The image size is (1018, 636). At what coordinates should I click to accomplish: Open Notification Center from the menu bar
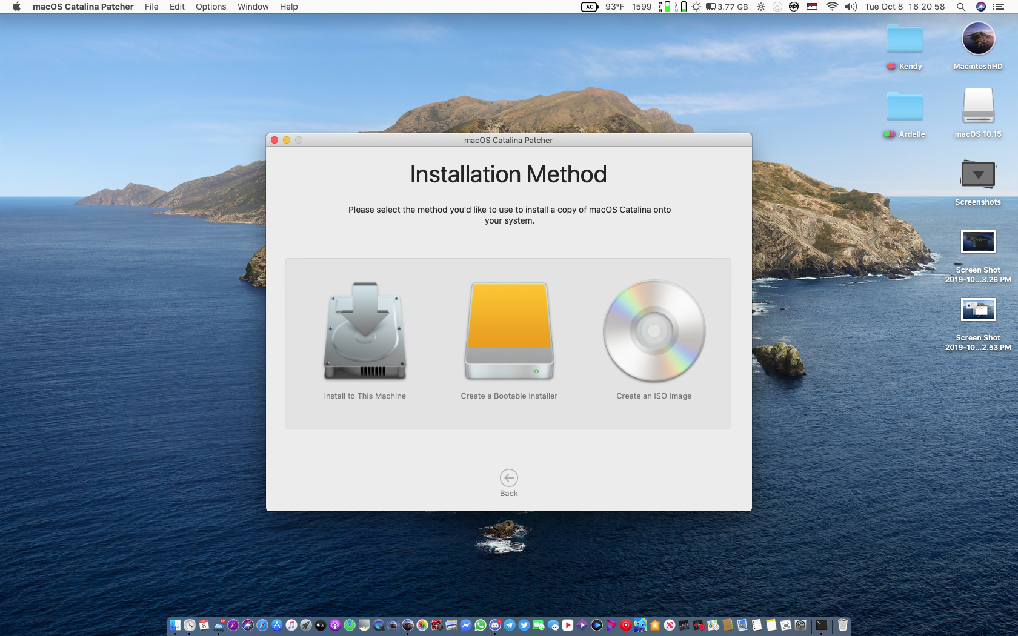(x=999, y=7)
